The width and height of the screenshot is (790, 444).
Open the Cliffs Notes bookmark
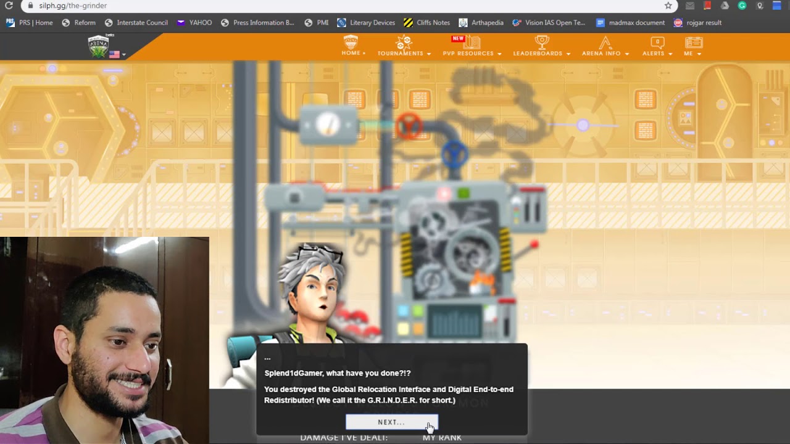426,23
